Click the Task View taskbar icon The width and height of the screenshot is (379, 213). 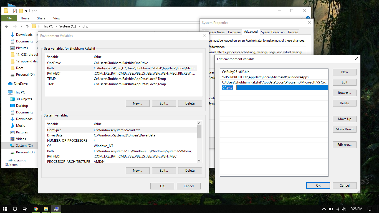pyautogui.click(x=25, y=209)
